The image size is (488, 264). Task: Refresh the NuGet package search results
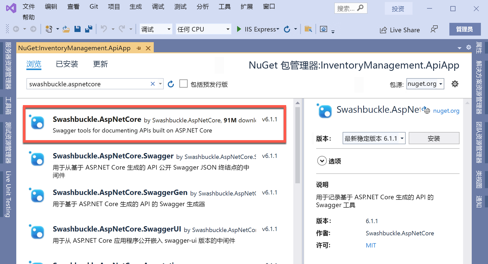pos(171,84)
